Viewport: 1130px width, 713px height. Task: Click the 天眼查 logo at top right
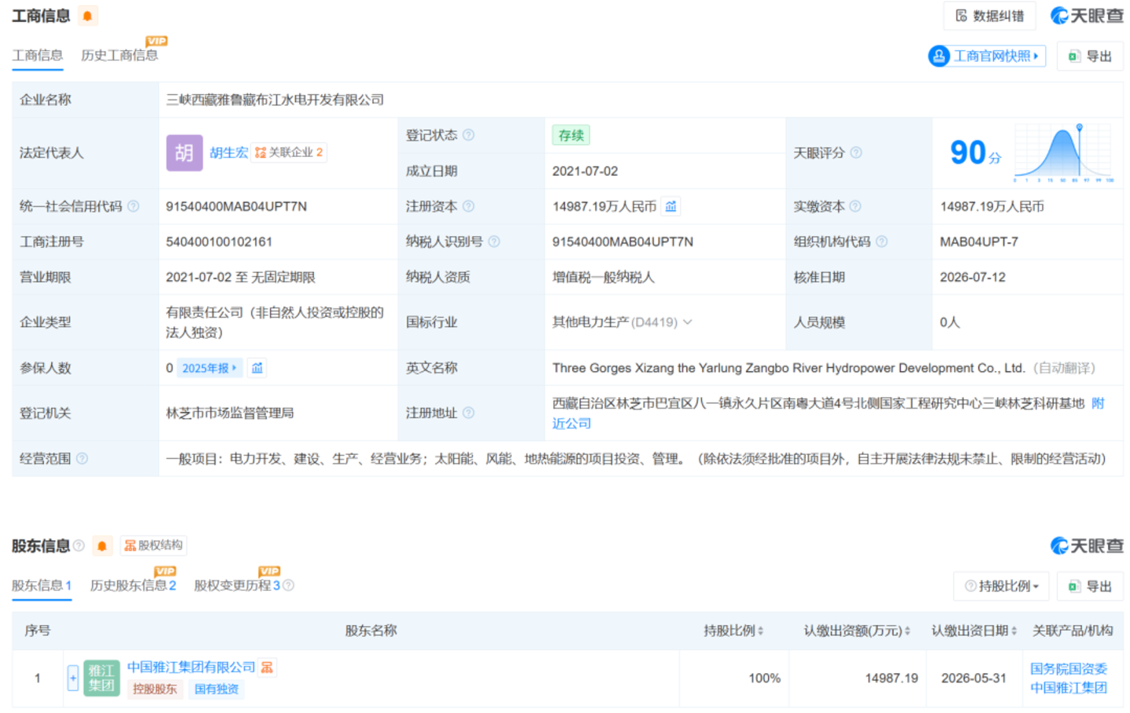[1087, 16]
